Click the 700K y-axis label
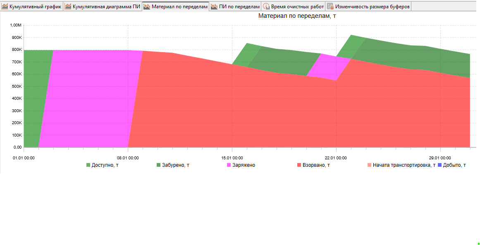Viewport: 480px width, 245px height. coord(17,62)
